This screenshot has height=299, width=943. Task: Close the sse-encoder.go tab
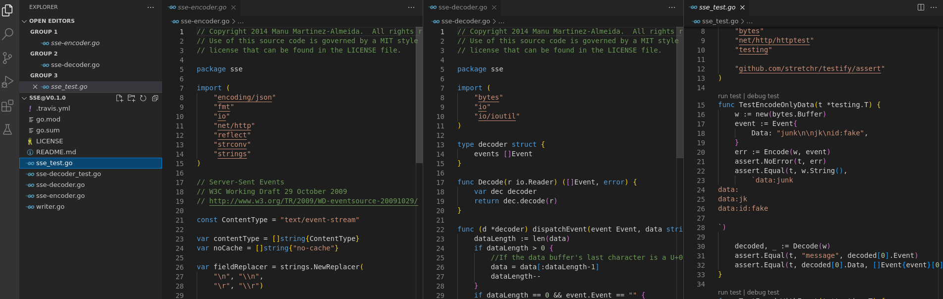tap(233, 7)
